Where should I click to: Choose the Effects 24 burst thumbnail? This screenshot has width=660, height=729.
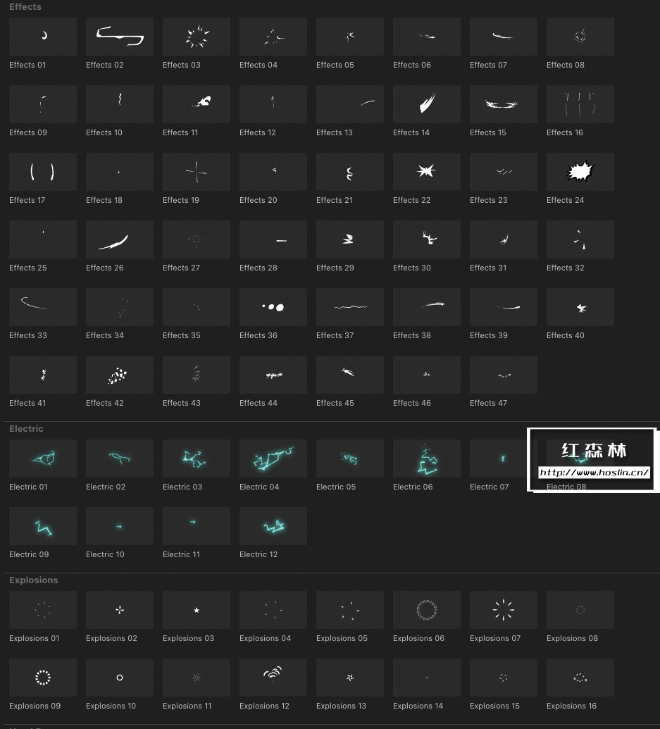(580, 172)
